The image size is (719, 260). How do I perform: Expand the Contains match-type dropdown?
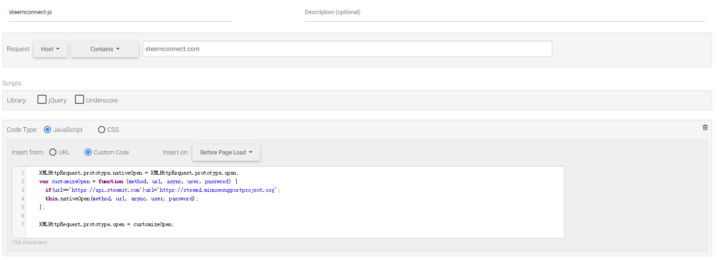105,49
